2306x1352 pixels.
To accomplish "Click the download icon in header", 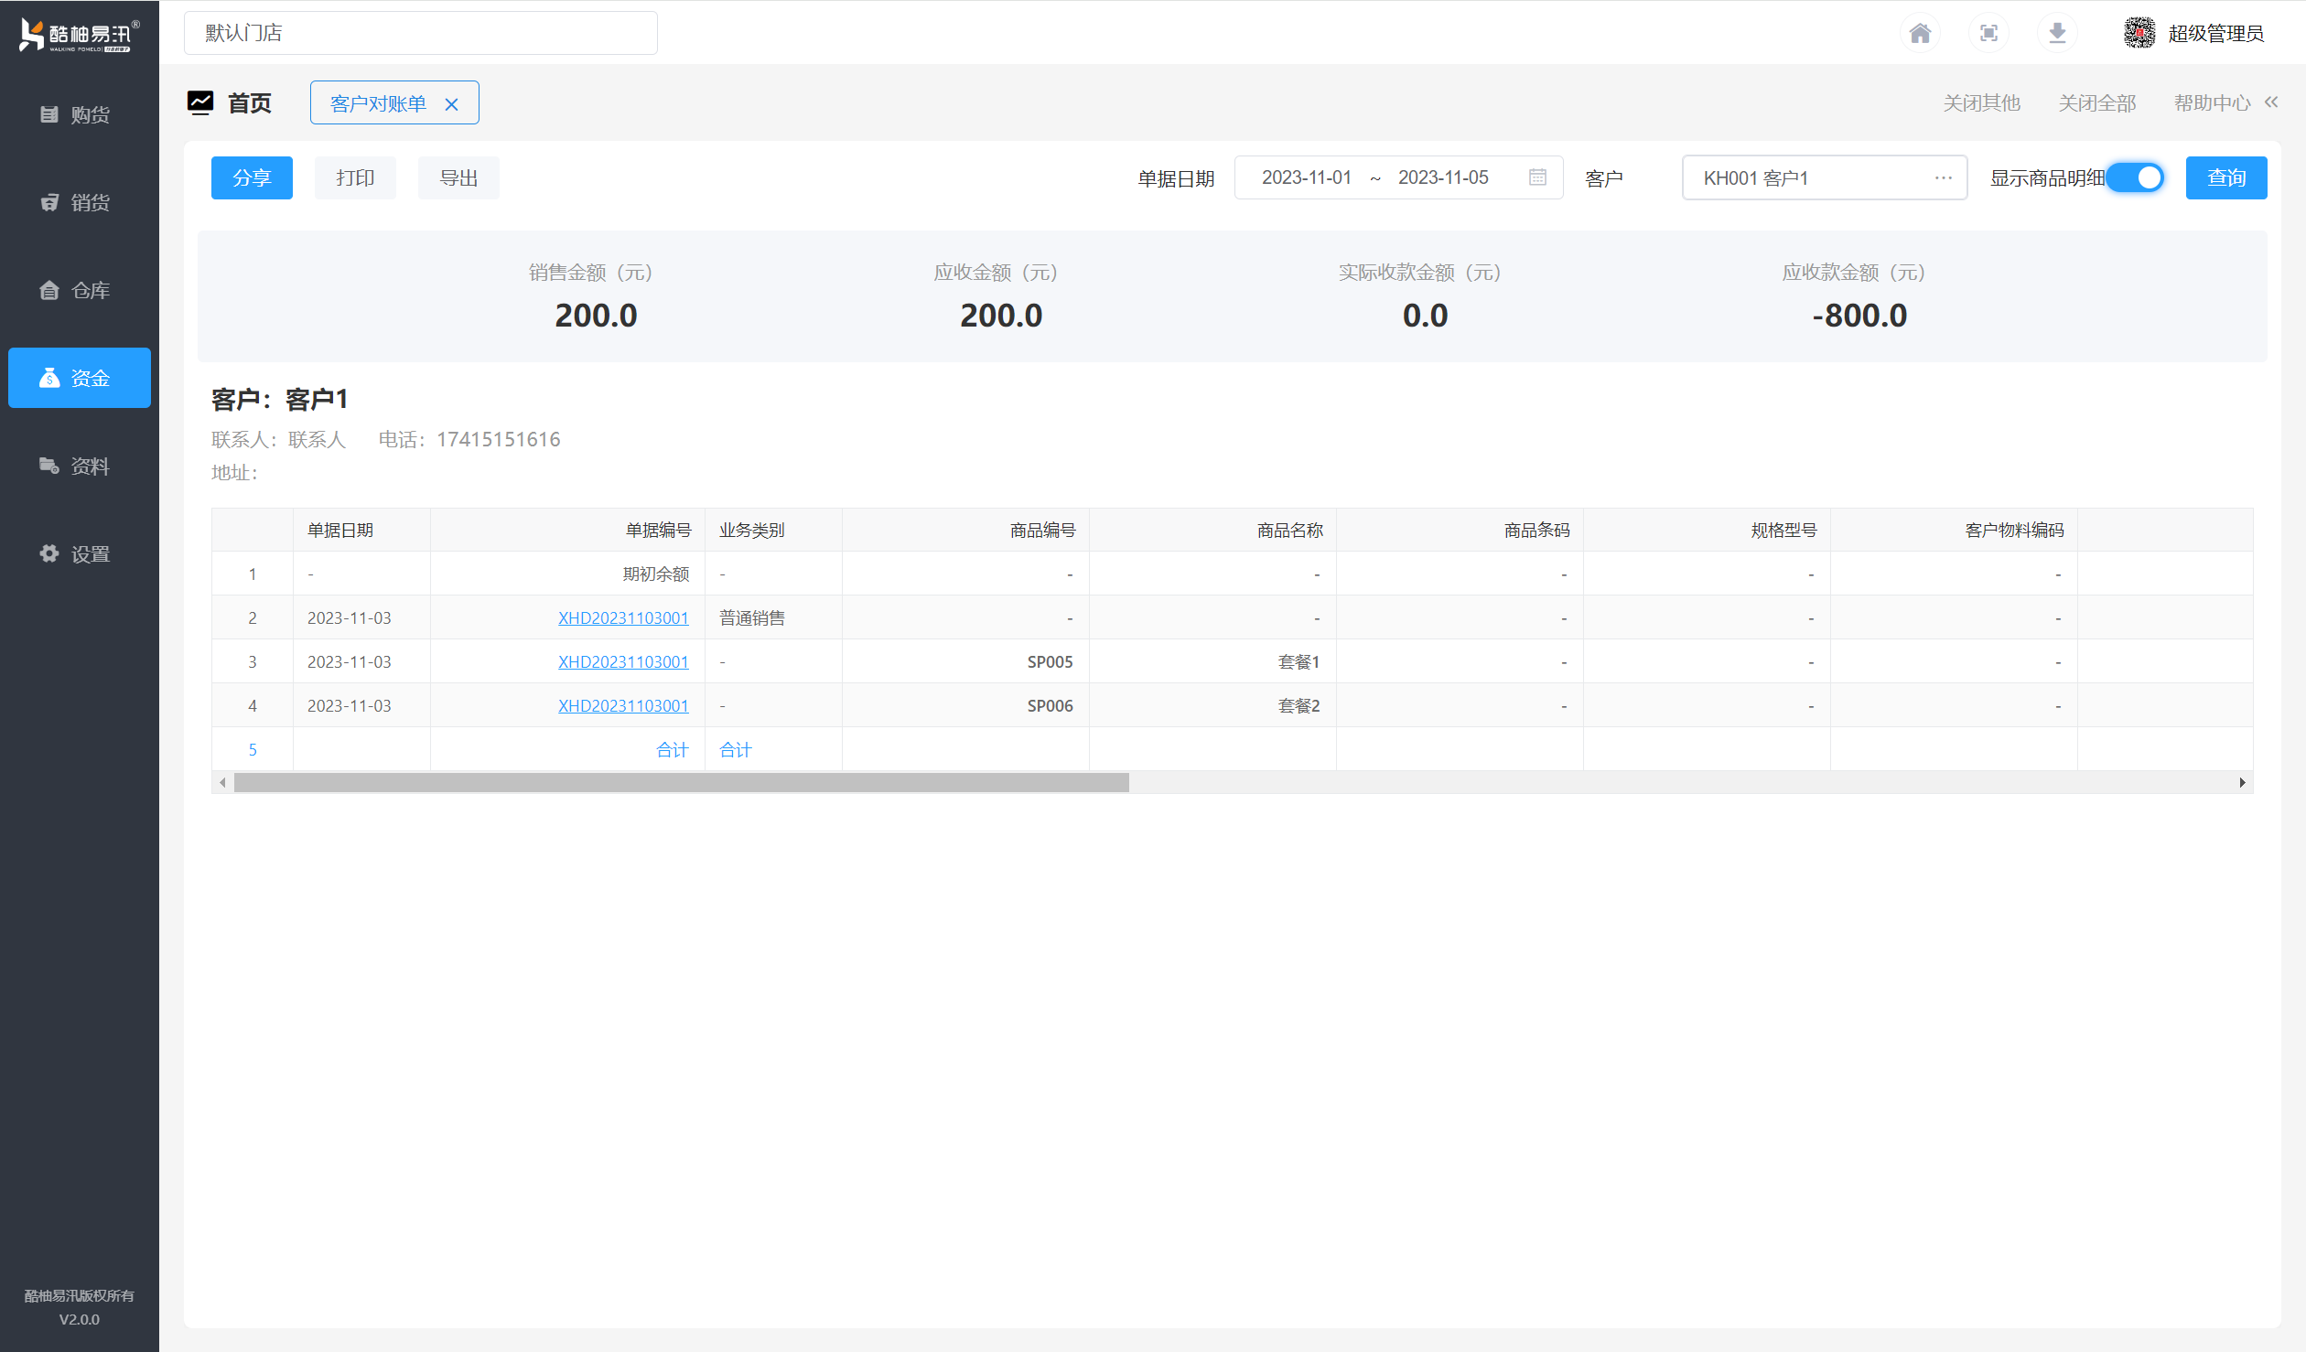I will [x=2057, y=34].
